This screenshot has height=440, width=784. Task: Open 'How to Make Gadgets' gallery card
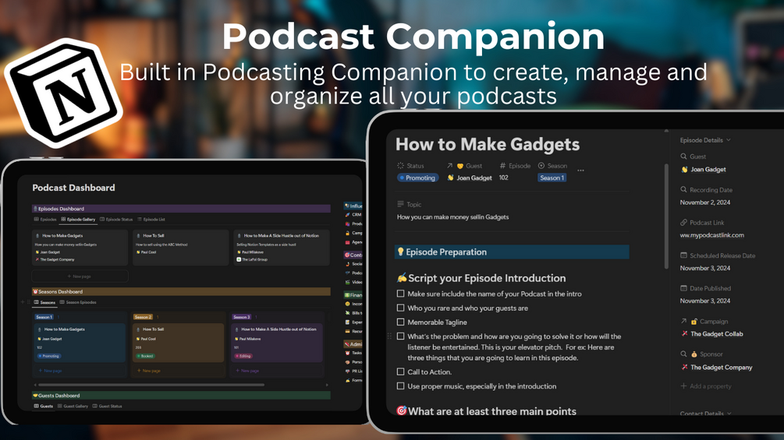click(80, 248)
